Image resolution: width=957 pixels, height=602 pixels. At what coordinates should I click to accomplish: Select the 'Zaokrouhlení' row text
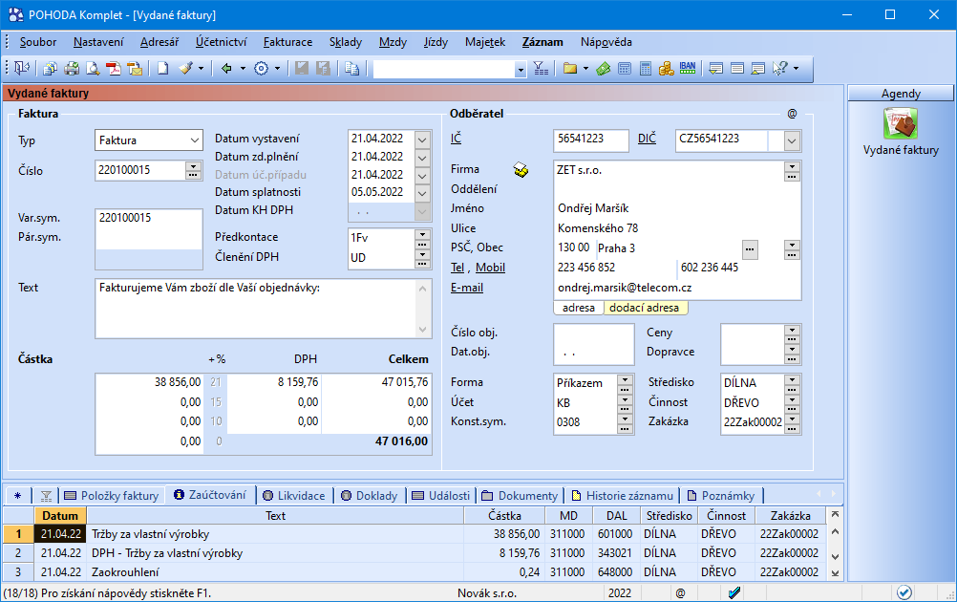(x=125, y=572)
